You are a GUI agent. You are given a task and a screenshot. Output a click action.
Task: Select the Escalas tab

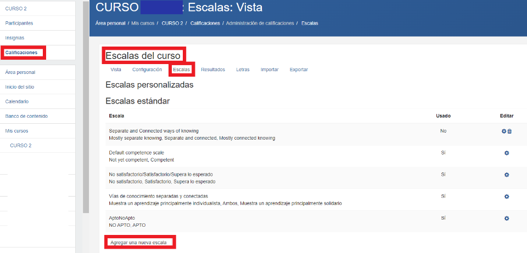182,70
